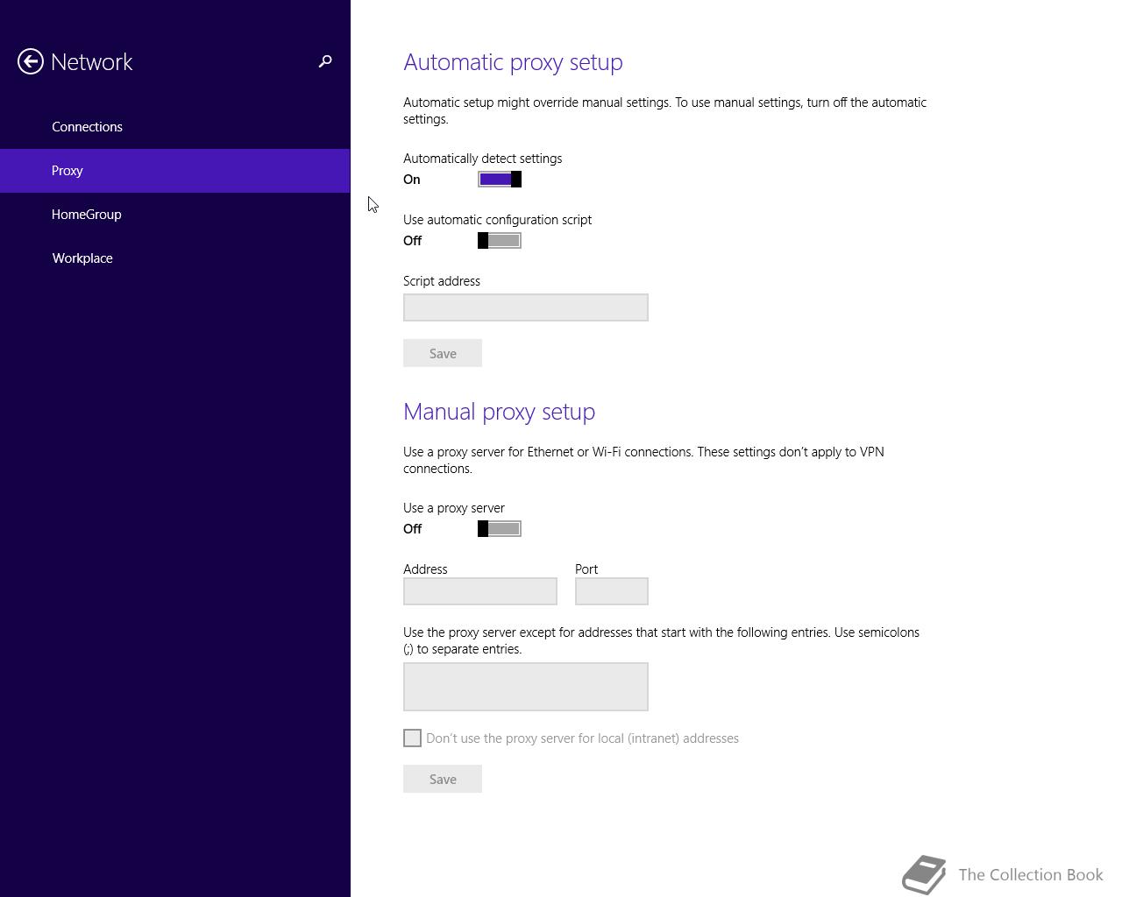Screen dimensions: 1122x897
Task: Click the Port field
Action: 612,591
